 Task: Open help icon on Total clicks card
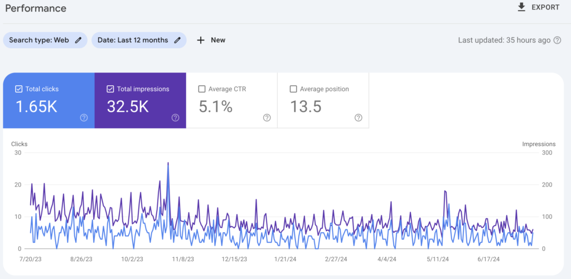tap(84, 118)
